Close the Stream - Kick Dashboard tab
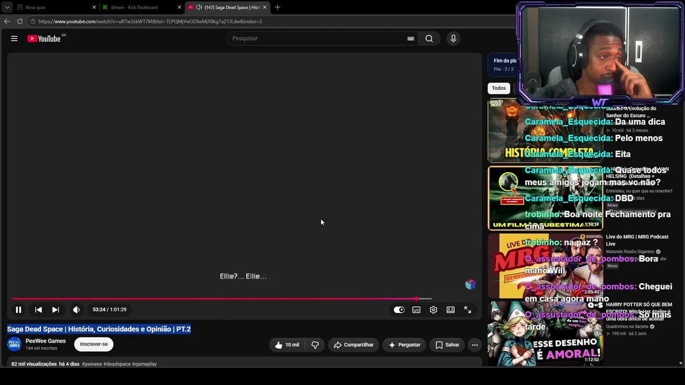 tap(179, 7)
